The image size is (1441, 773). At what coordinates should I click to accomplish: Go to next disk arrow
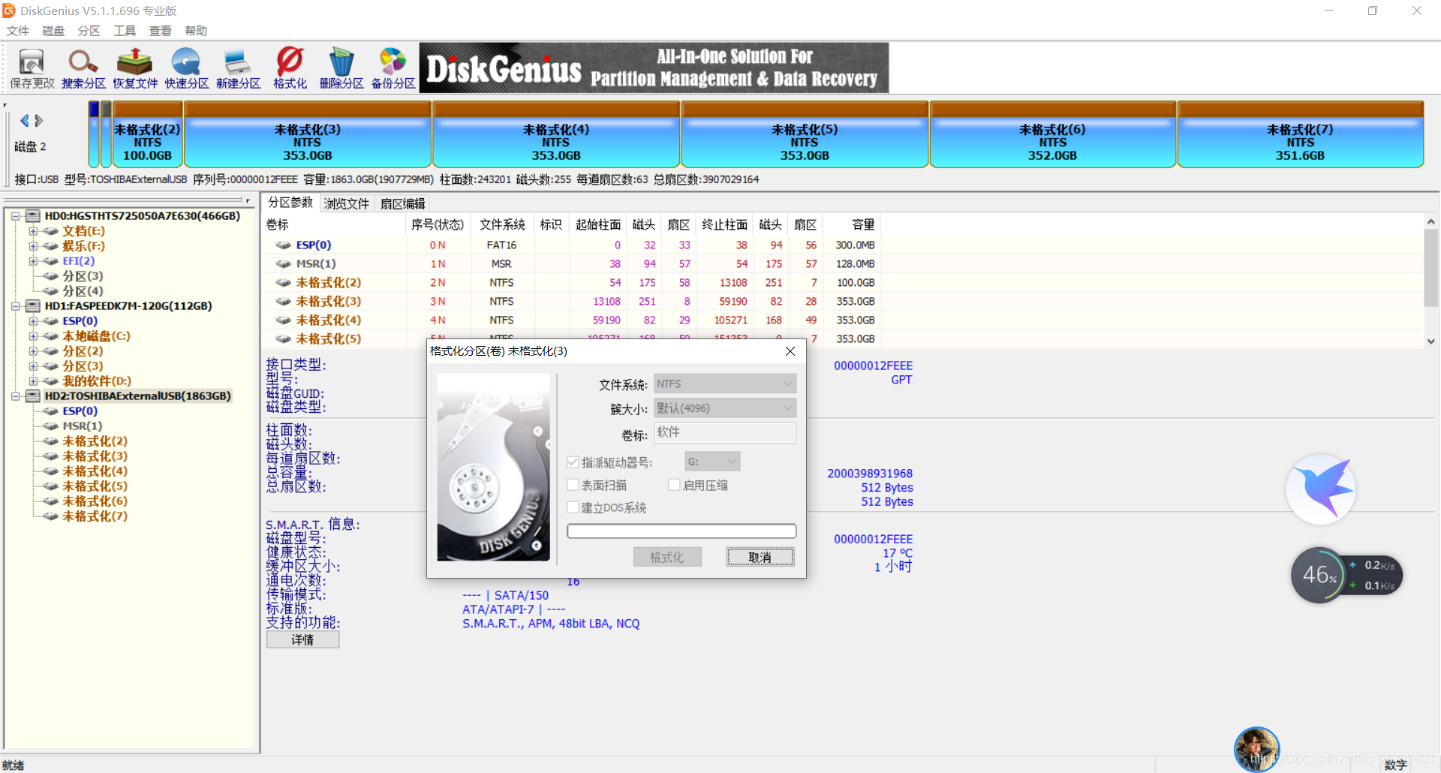[39, 121]
